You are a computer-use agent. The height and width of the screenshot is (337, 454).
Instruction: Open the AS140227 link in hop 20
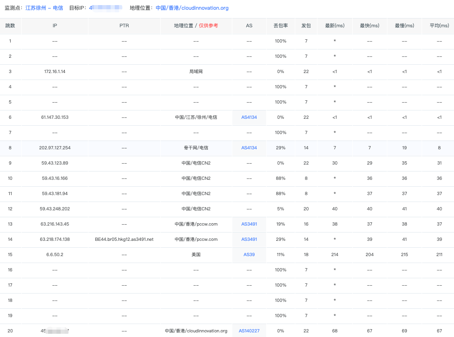point(249,331)
